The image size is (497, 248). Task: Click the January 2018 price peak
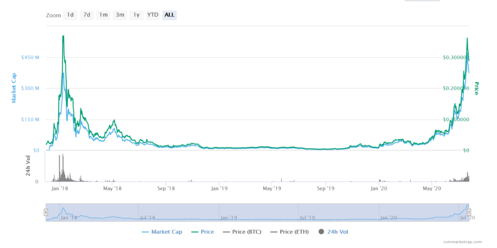[x=63, y=36]
